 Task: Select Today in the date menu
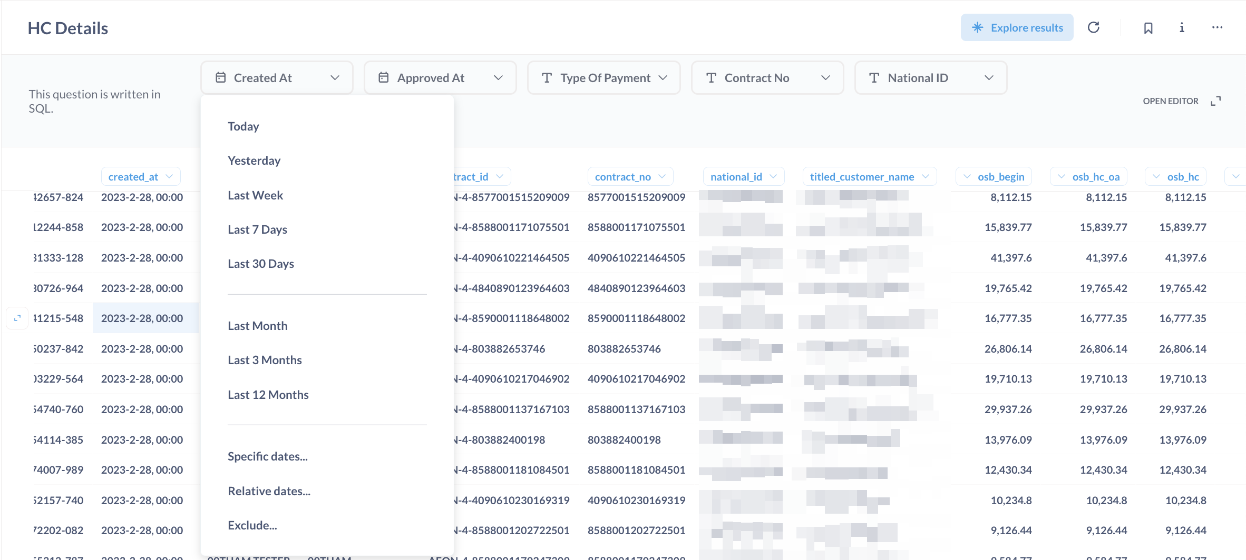coord(244,126)
